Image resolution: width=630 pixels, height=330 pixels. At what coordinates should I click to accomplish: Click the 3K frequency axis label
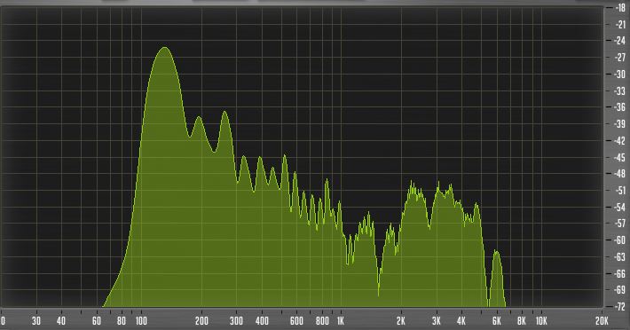(437, 321)
